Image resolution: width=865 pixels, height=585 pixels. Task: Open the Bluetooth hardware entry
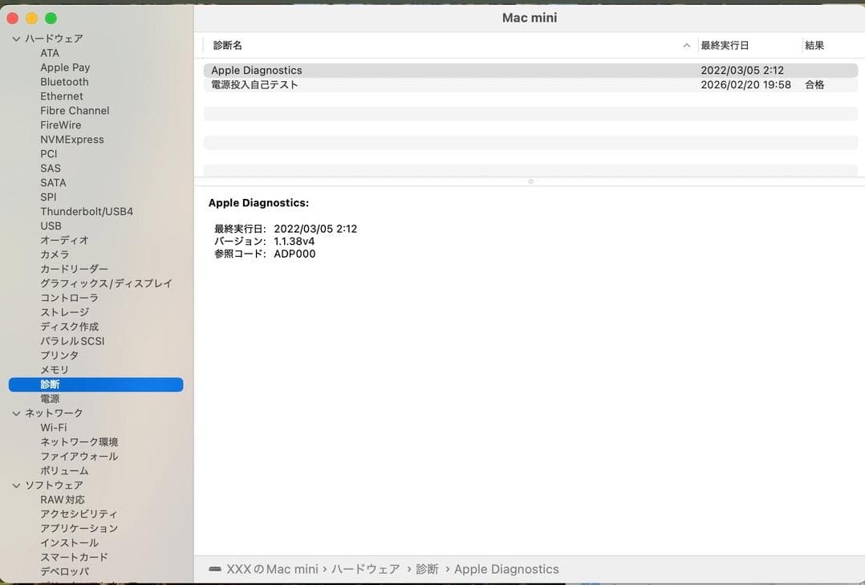click(64, 82)
